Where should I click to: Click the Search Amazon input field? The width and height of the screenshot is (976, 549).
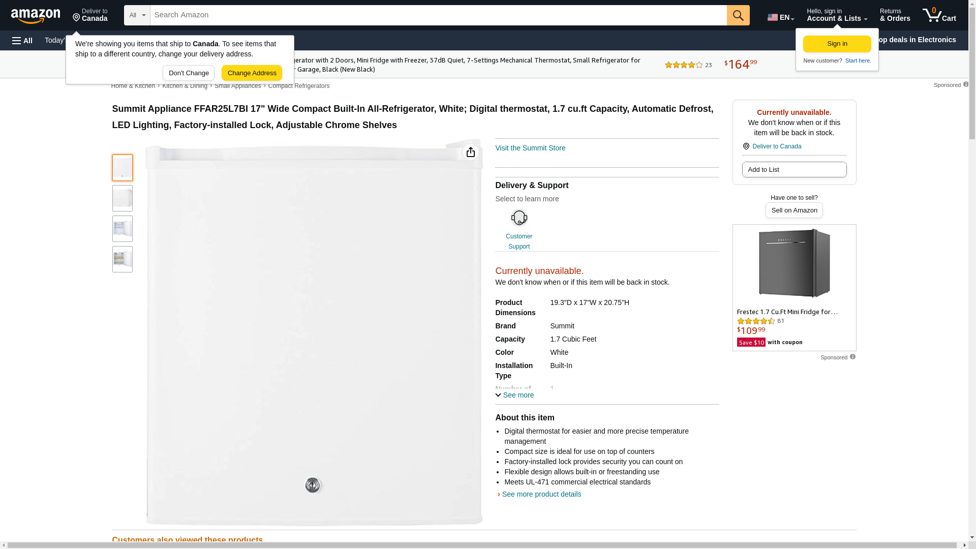pyautogui.click(x=438, y=15)
